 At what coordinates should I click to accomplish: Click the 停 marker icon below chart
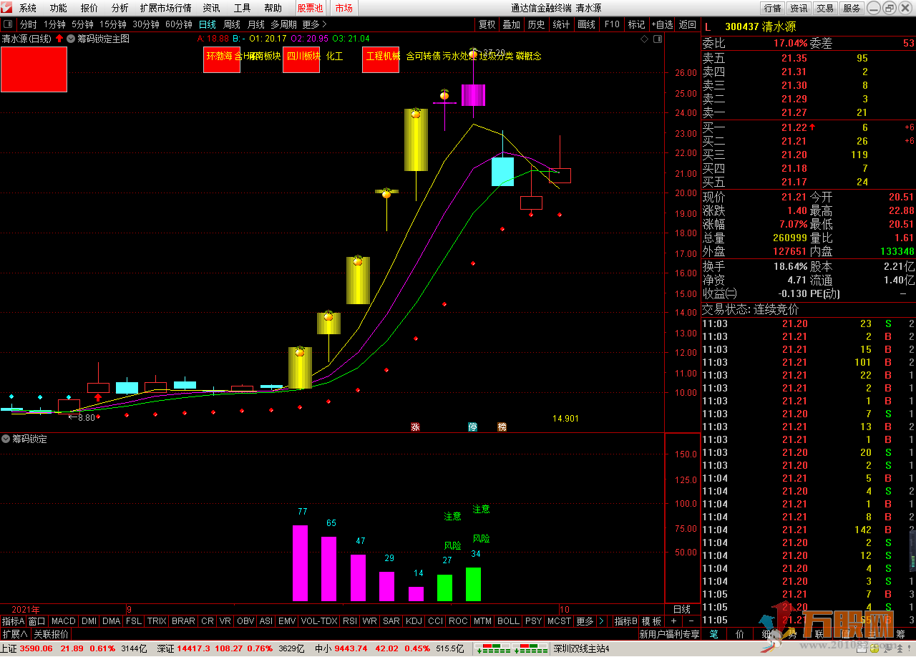(473, 427)
